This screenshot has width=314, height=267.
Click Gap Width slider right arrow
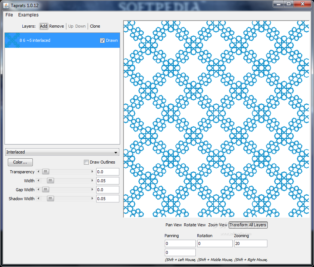(92, 190)
